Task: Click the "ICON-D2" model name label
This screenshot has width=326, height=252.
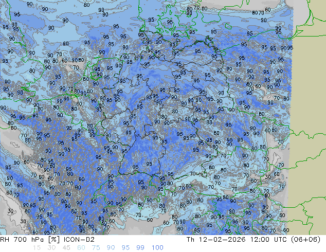Action: (x=79, y=240)
